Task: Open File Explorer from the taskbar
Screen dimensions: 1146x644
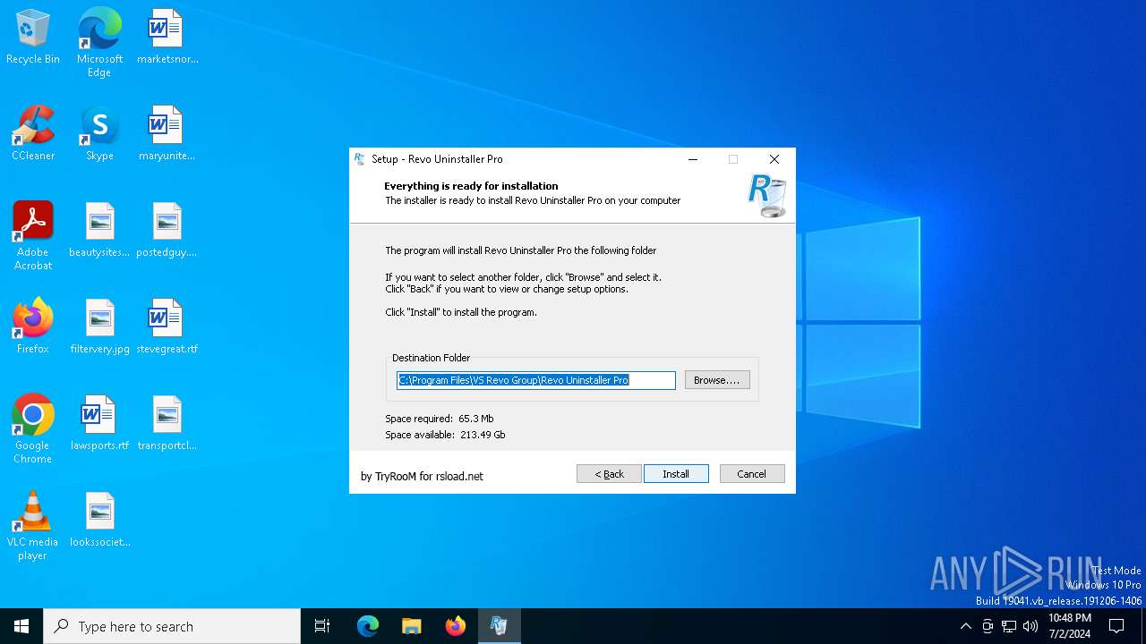Action: pos(412,626)
